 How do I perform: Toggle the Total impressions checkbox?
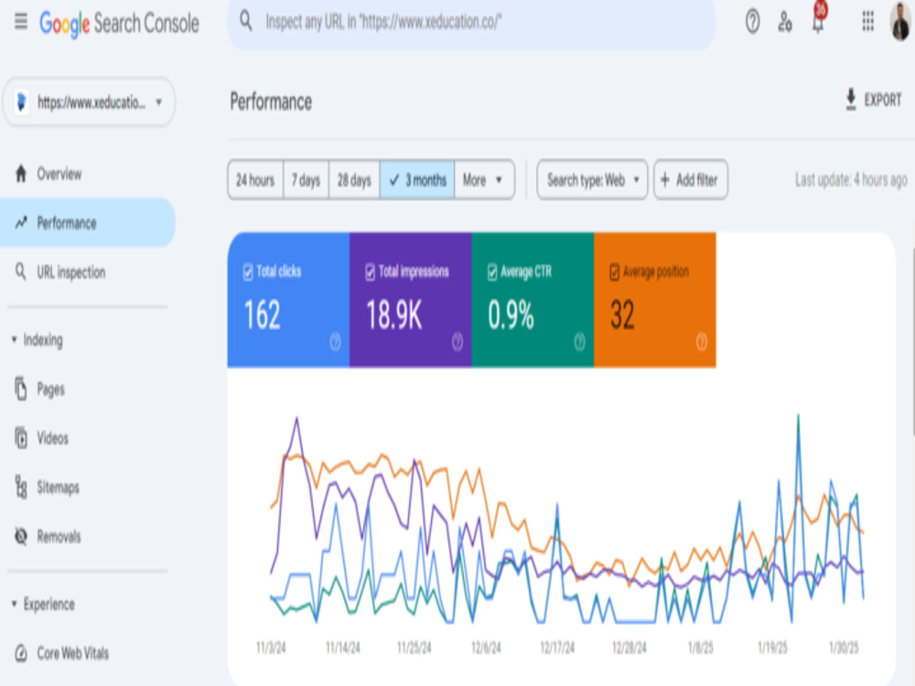point(370,272)
